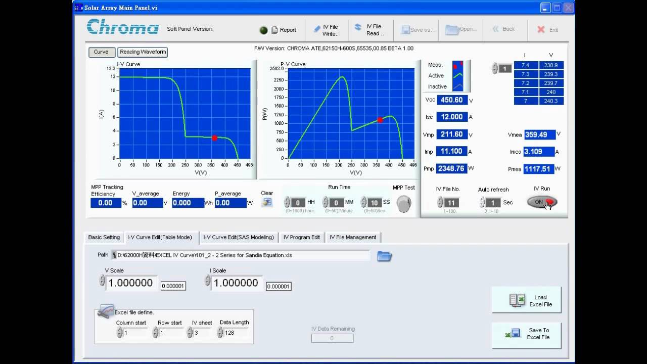The width and height of the screenshot is (647, 364).
Task: Click the Meas. legend color swatch
Action: pyautogui.click(x=458, y=65)
